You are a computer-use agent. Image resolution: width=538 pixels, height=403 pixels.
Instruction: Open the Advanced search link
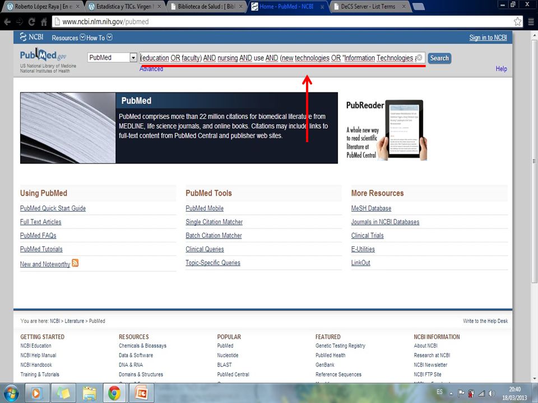[151, 69]
